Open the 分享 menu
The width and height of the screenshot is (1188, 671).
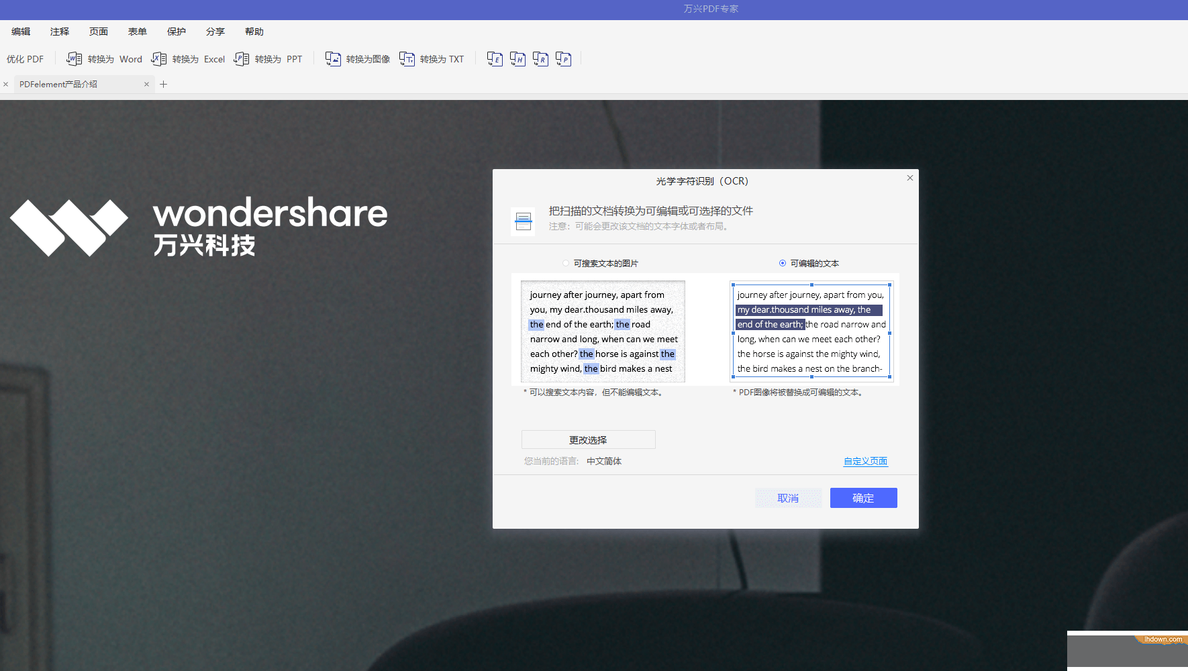point(215,32)
